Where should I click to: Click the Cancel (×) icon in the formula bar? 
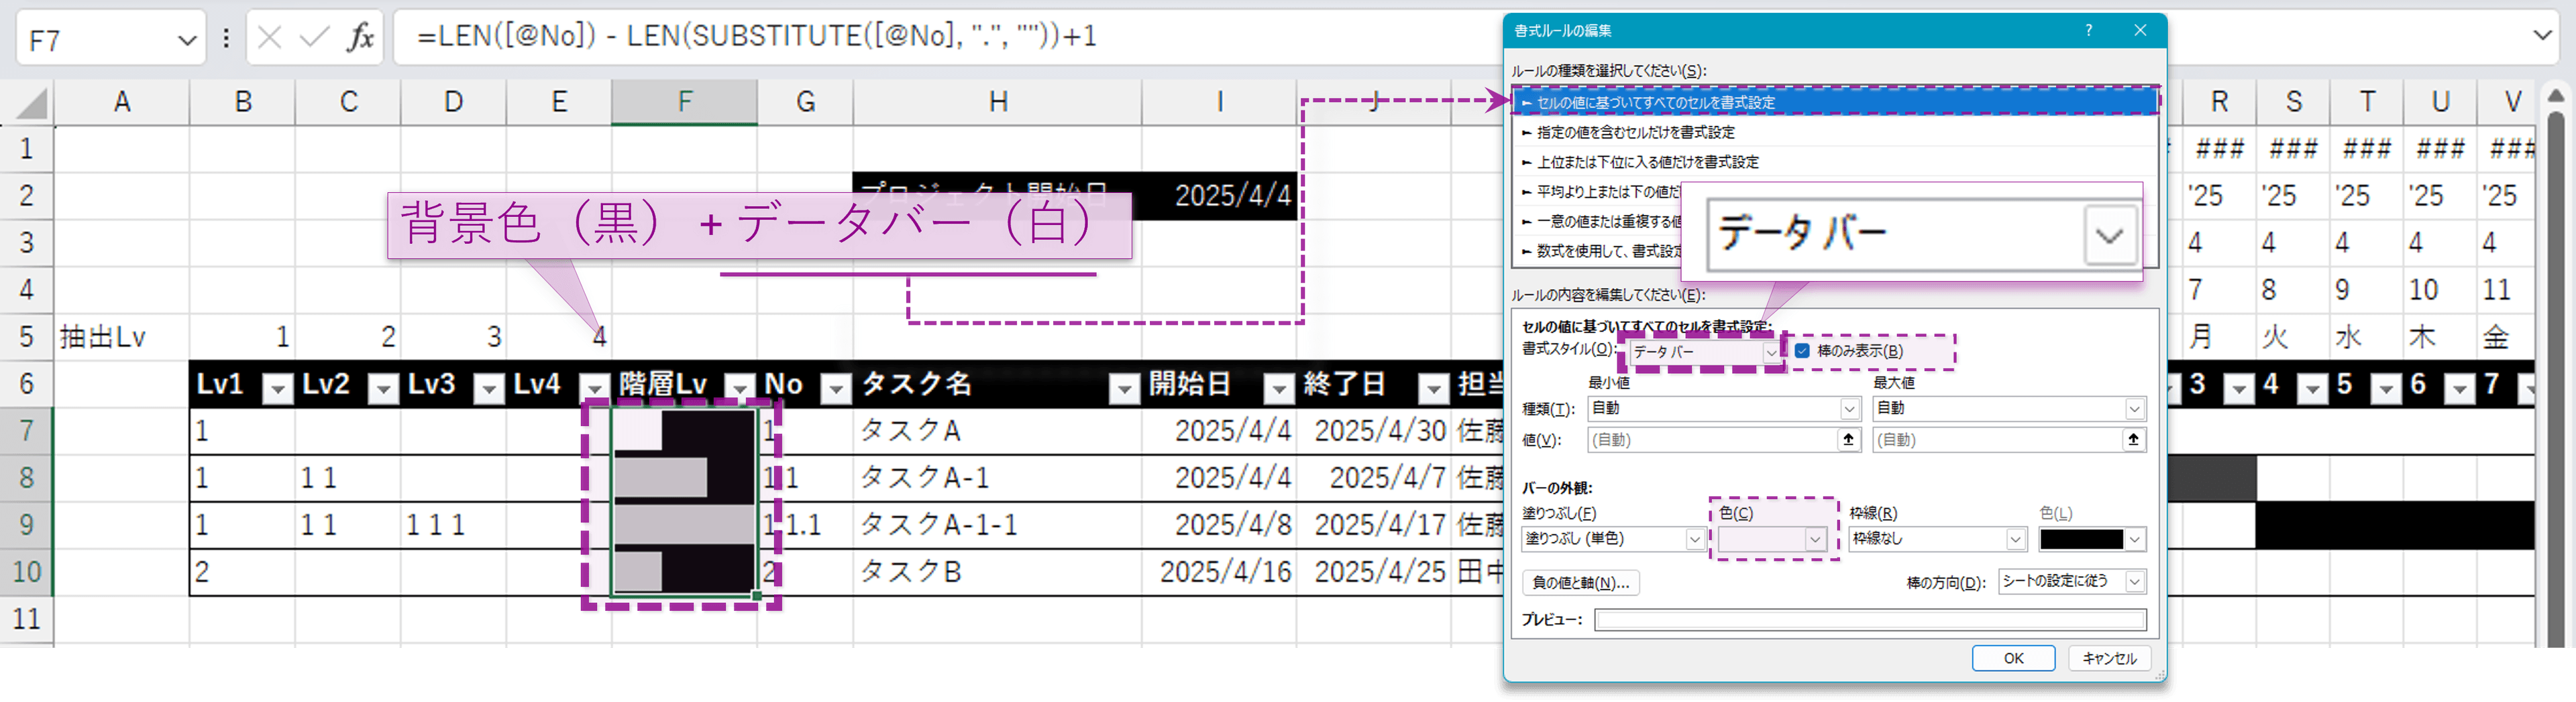point(268,37)
